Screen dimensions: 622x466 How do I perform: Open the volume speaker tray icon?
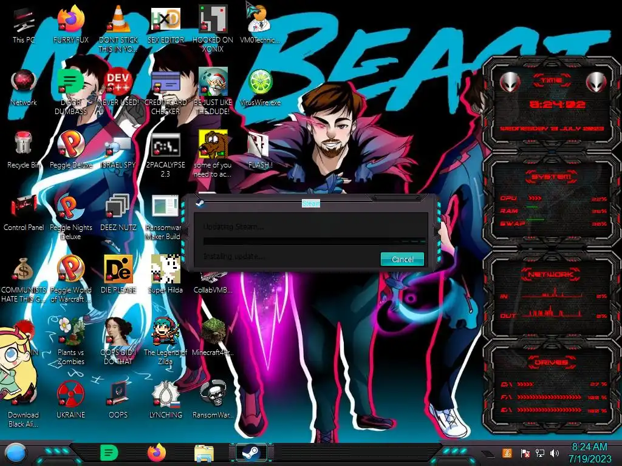tap(555, 453)
